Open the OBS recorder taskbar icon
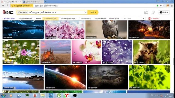175x98 pixels. pos(75,96)
